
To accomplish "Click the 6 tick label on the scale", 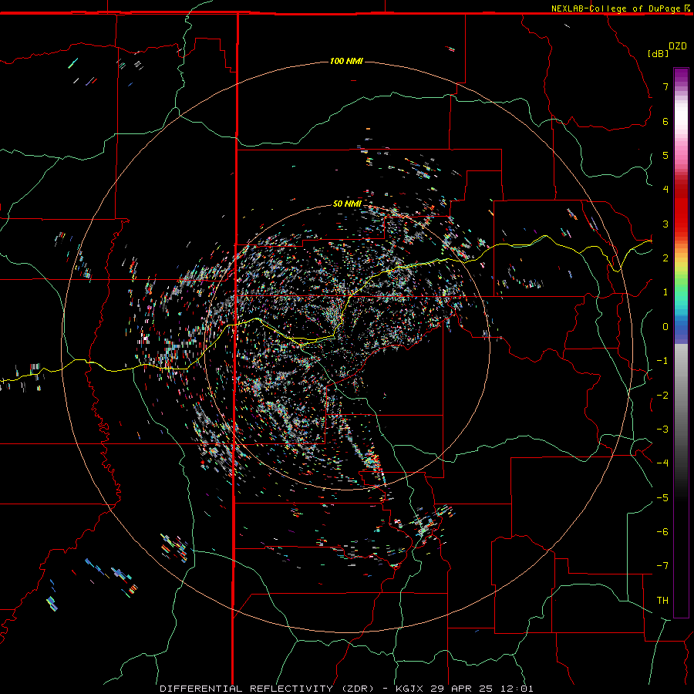I will (665, 121).
